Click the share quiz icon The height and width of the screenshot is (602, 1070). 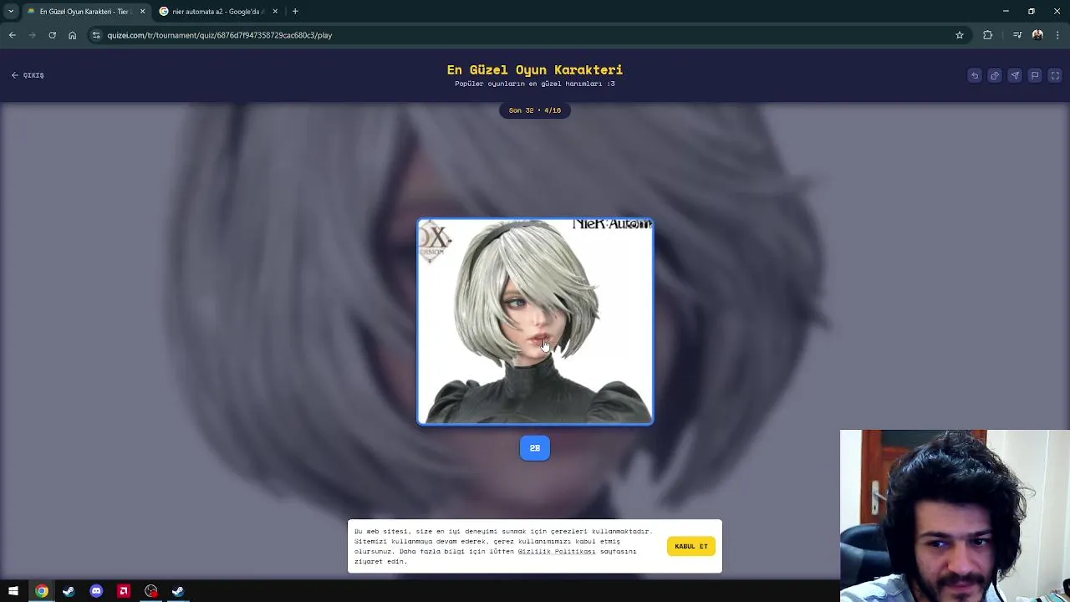pos(995,75)
